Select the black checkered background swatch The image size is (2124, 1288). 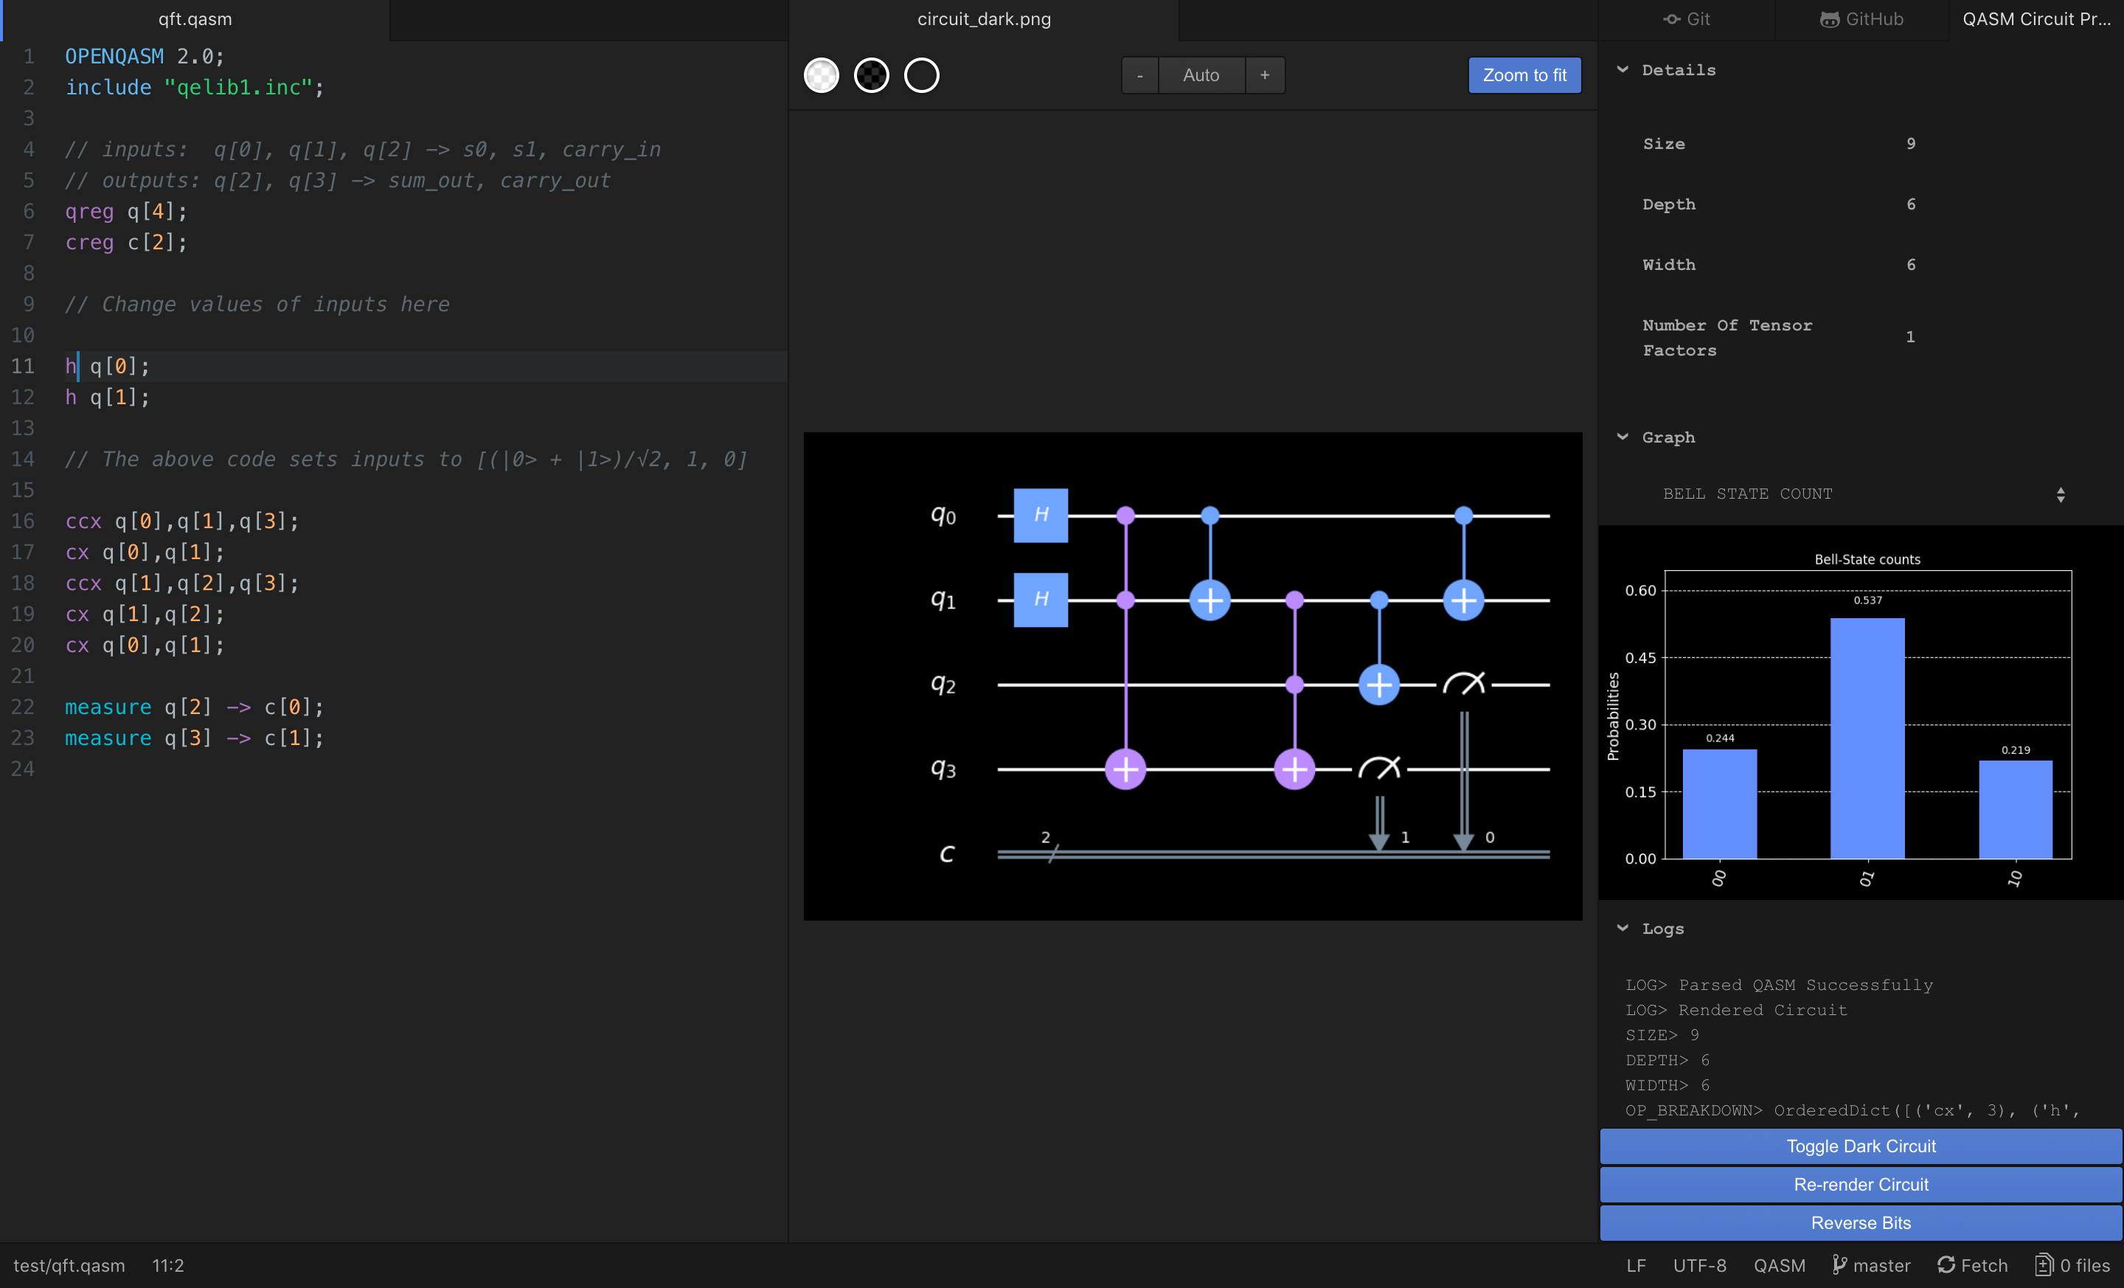pos(871,75)
